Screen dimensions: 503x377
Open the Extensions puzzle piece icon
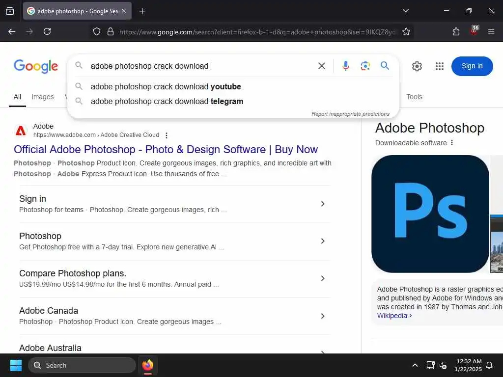(456, 31)
